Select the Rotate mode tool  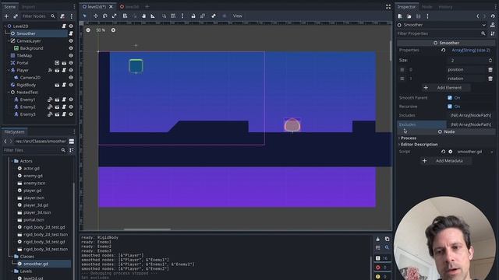[105, 16]
